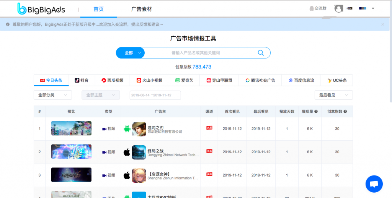Click the Apple icon in 启源女神 row
Viewport: 392px width, 198px height.
point(127,175)
